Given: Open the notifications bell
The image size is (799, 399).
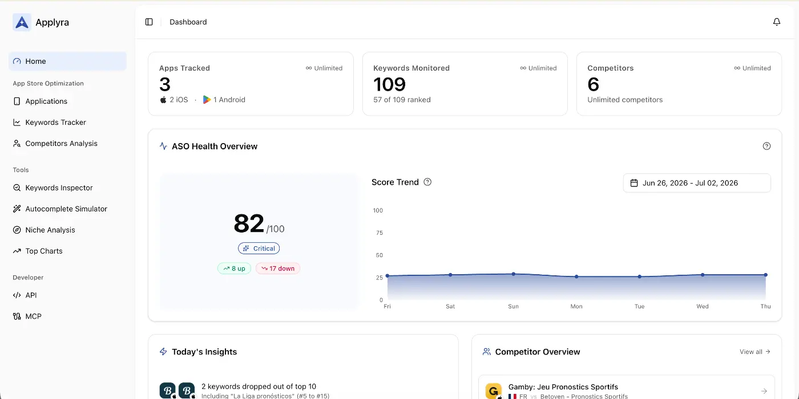Looking at the screenshot, I should 777,22.
